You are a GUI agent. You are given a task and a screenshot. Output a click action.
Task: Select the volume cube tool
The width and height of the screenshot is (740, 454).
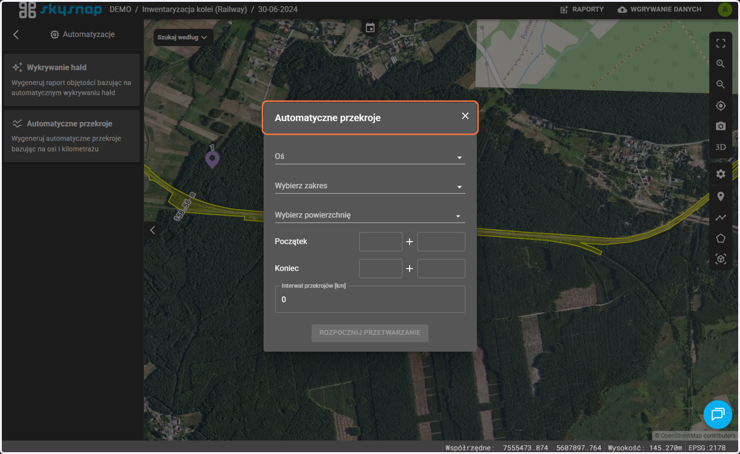coord(720,259)
